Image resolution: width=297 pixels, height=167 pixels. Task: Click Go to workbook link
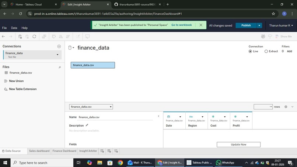click(181, 25)
